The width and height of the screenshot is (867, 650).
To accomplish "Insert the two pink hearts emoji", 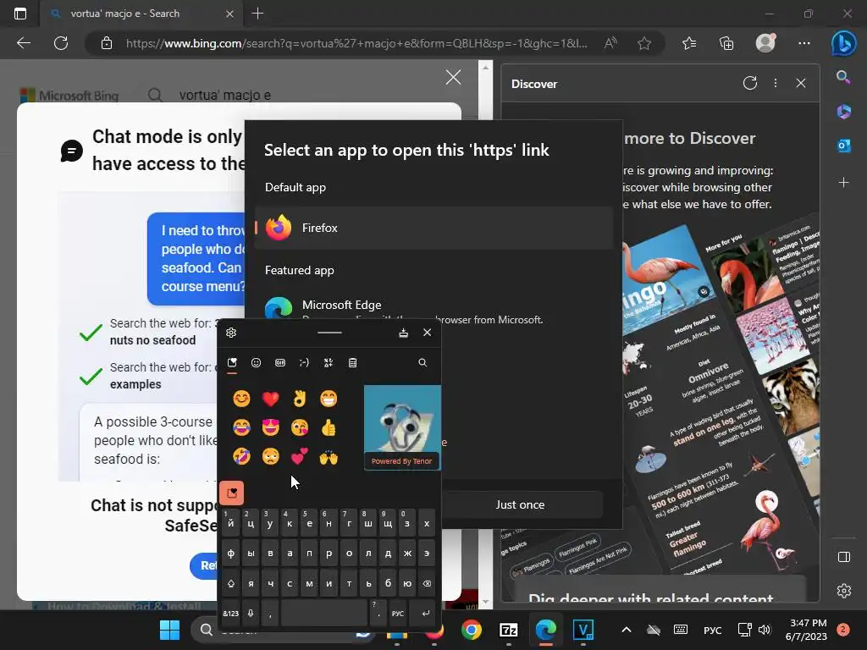I will [x=300, y=457].
